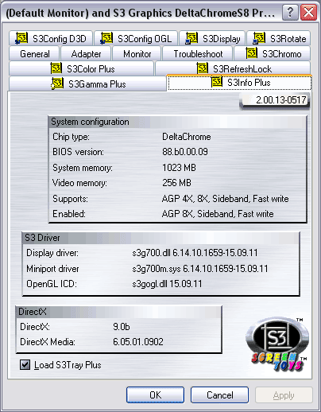Click the 256 MB video memory value
The image size is (321, 412).
176,183
